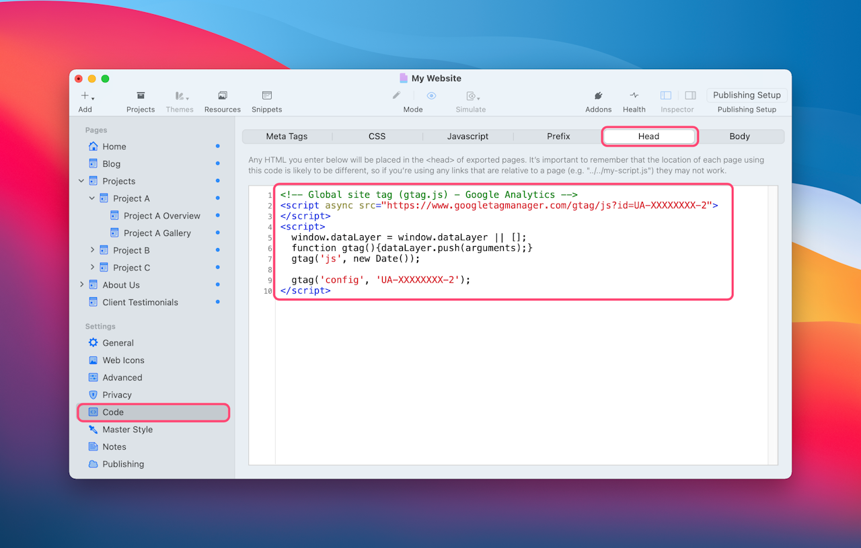This screenshot has width=861, height=548.
Task: Click empty area of head code editor
Action: [x=521, y=383]
